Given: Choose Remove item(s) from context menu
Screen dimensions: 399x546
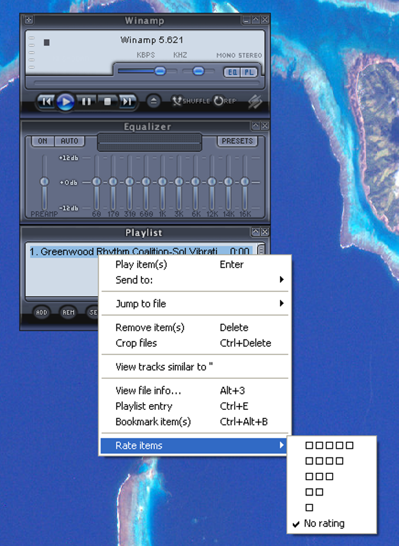Looking at the screenshot, I should coord(195,328).
